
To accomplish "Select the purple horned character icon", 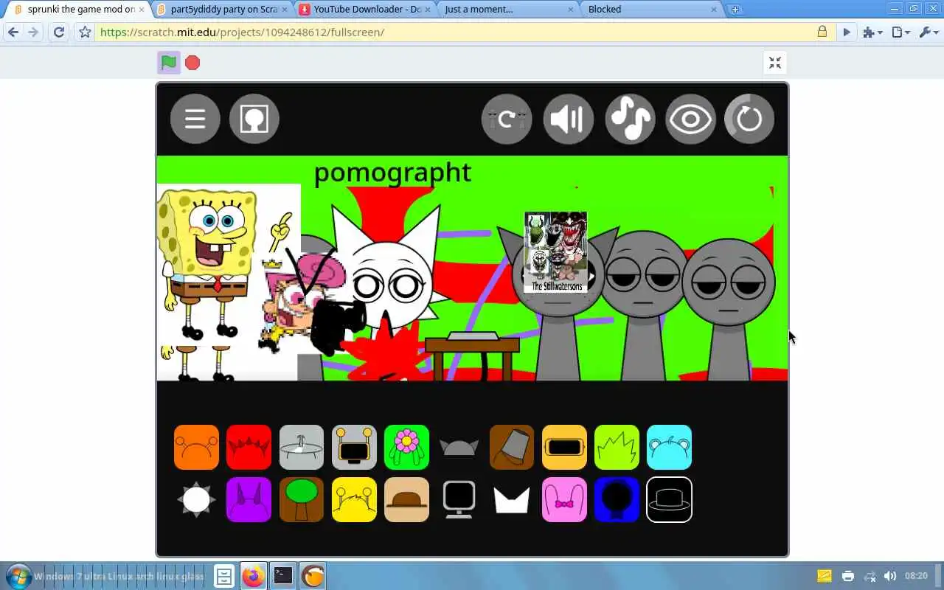I will click(249, 499).
